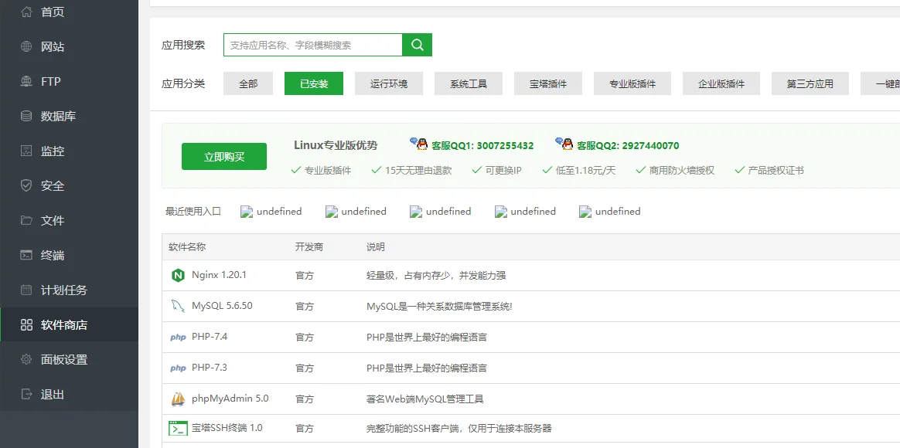The width and height of the screenshot is (900, 448).
Task: Click the magnifier search button
Action: pos(418,45)
